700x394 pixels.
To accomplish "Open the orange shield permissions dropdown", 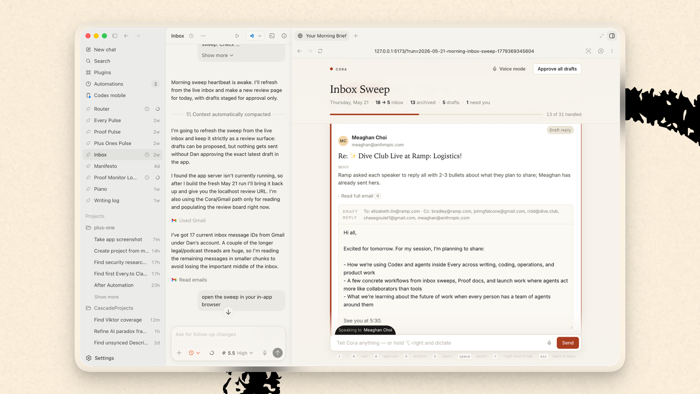I will tap(194, 353).
